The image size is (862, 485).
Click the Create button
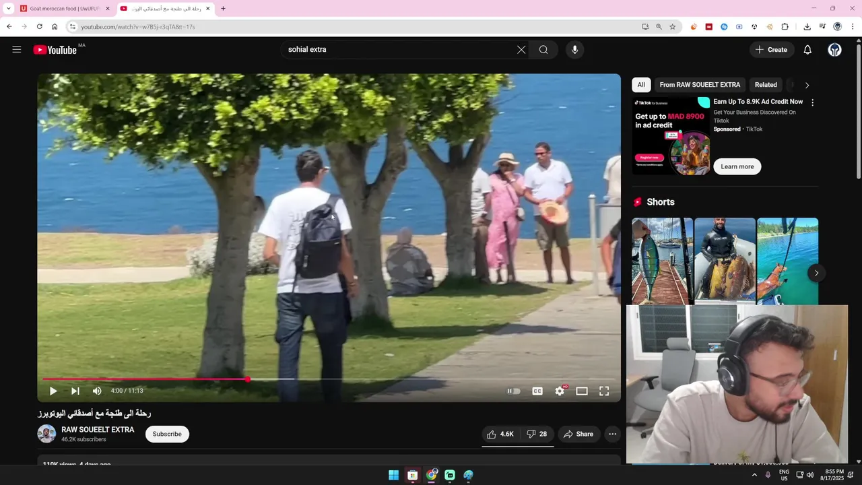coord(771,49)
